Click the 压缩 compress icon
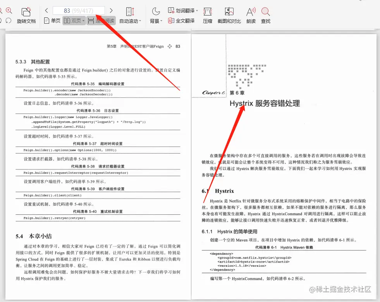Viewport: 380px width, 302px height. click(x=208, y=12)
